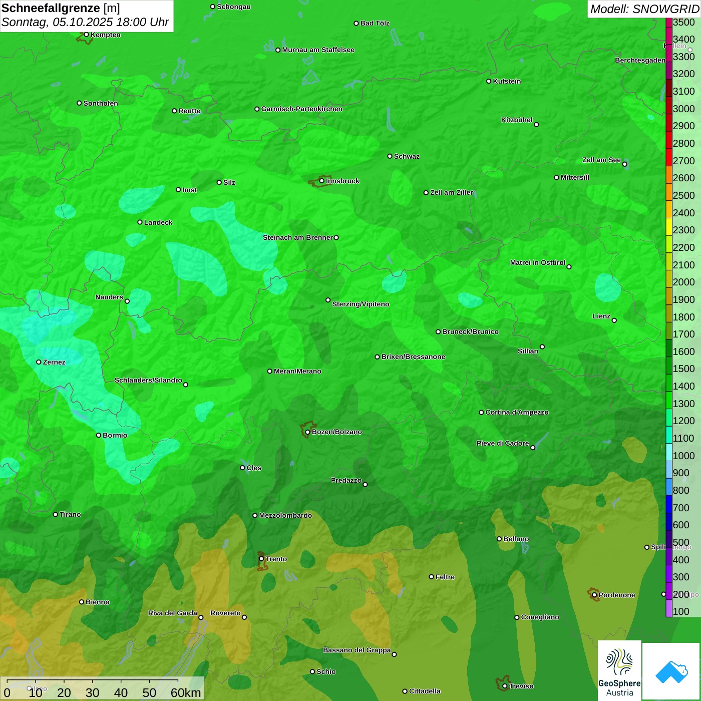Click the magenta 3500 legend color swatch
This screenshot has height=701, width=701.
[669, 22]
